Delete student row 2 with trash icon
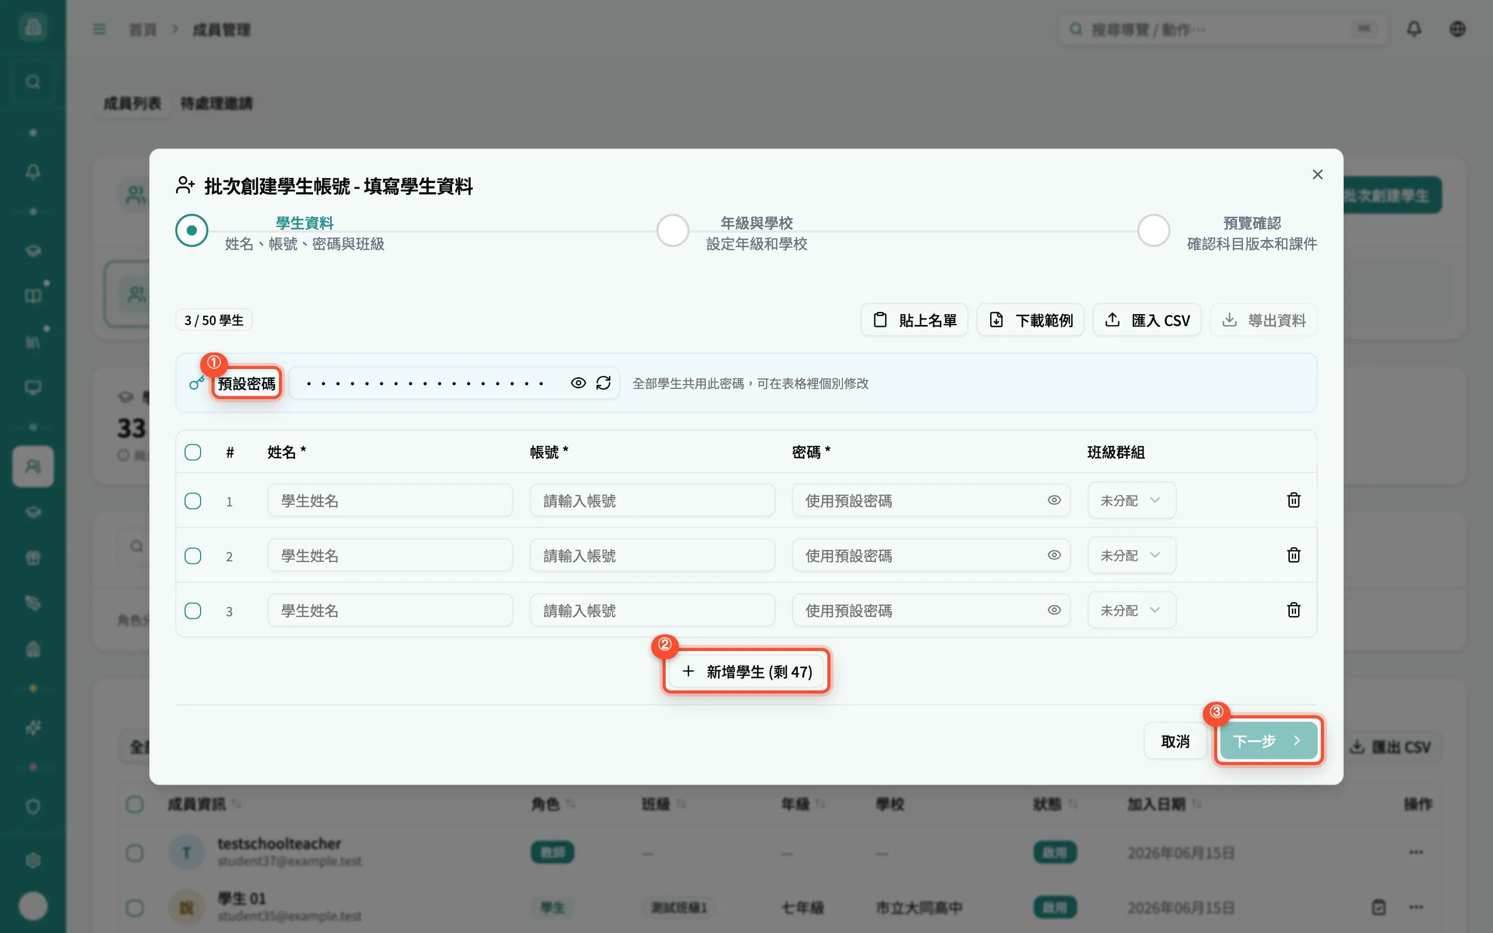The width and height of the screenshot is (1493, 933). pos(1294,555)
